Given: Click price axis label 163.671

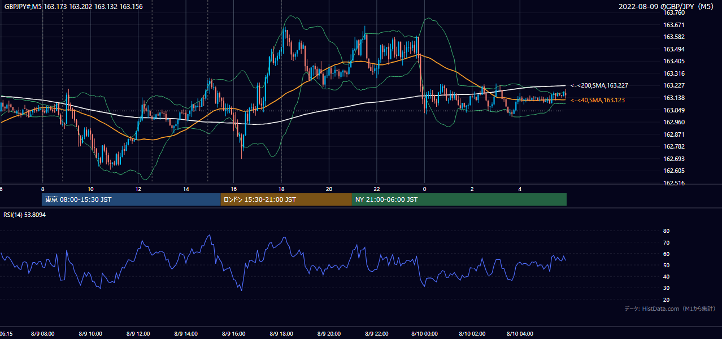Looking at the screenshot, I should click(x=673, y=25).
